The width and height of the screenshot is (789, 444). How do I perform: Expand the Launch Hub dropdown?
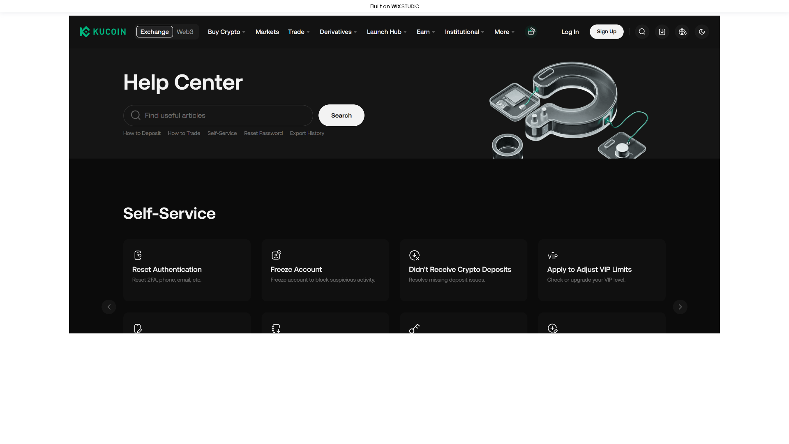(387, 32)
